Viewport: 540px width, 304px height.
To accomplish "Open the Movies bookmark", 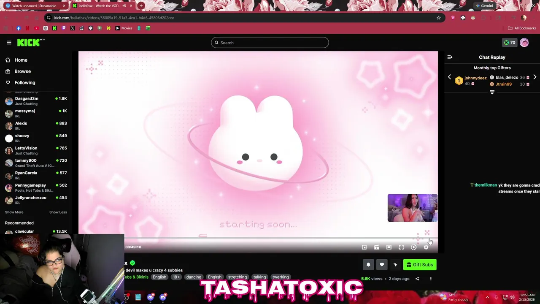I will click(x=124, y=28).
